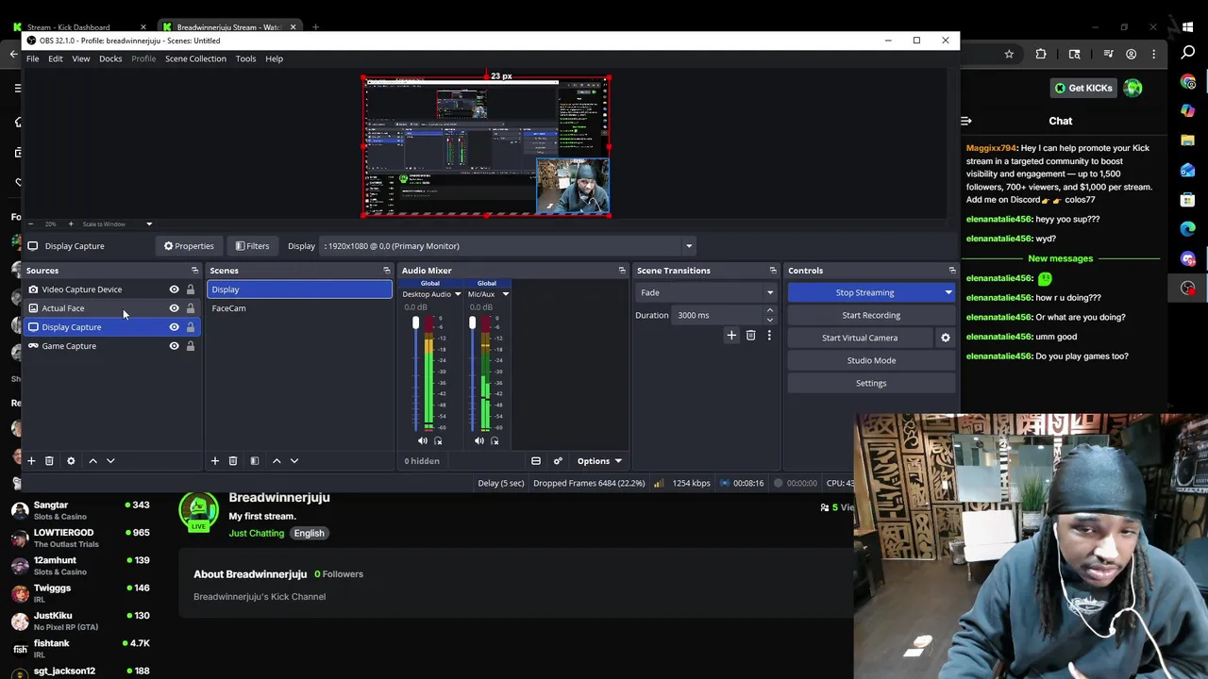
Task: Open Stop Streaming button arrow menu
Action: coord(948,292)
